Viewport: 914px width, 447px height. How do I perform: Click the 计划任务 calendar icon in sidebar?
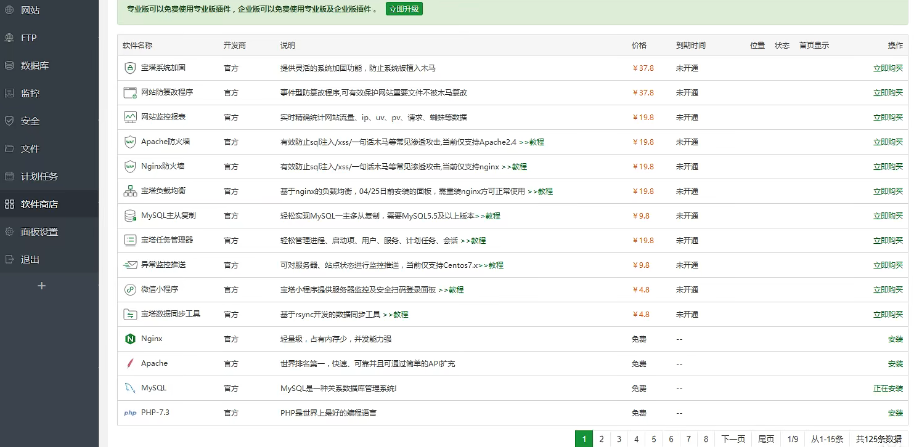pos(9,176)
